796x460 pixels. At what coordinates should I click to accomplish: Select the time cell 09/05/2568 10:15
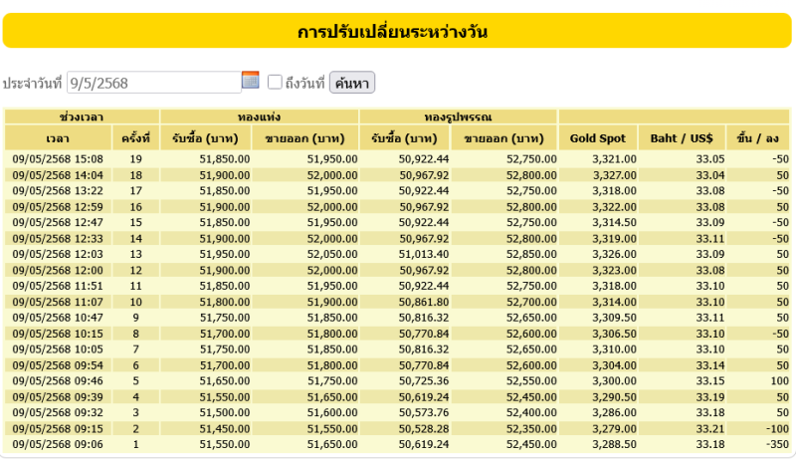pyautogui.click(x=58, y=334)
